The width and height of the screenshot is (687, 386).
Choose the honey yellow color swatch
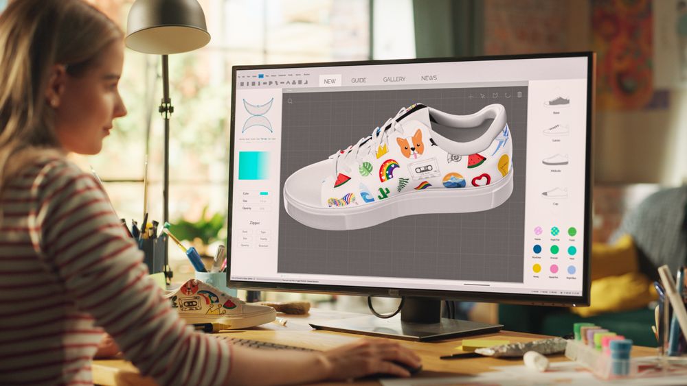537,268
